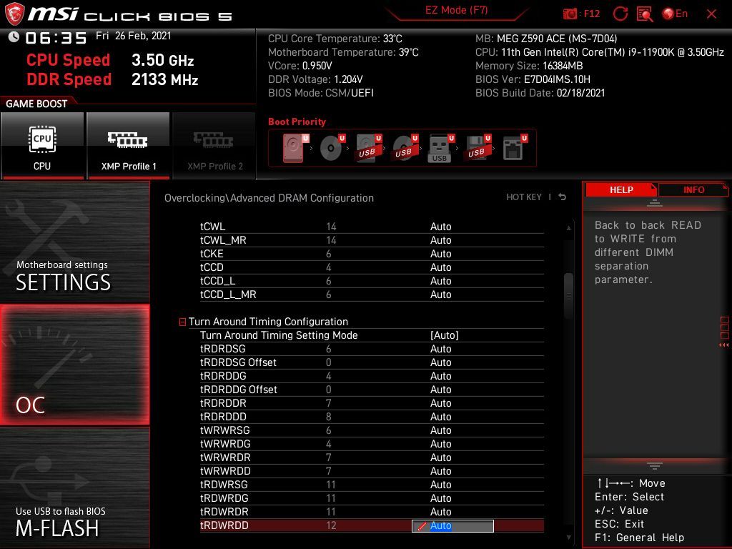Select the optical disc boot priority device

pyautogui.click(x=332, y=148)
